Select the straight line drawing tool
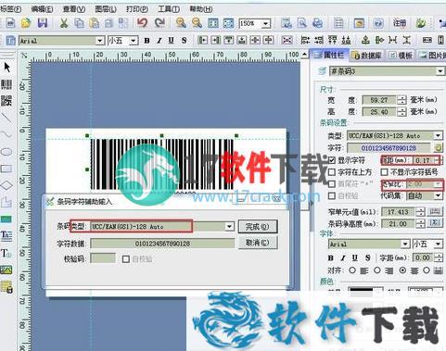Viewport: 446px width, 351px height. pyautogui.click(x=6, y=118)
